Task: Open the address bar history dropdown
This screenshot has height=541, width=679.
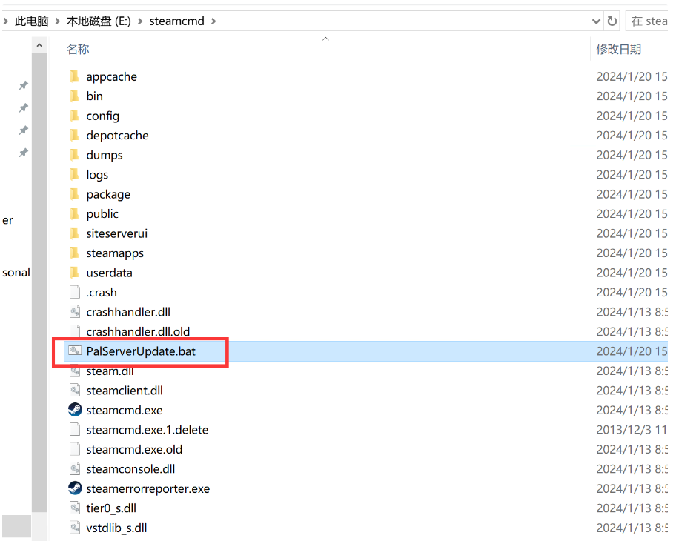Action: point(597,21)
